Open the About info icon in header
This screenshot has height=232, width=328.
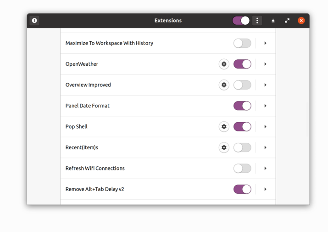pos(34,21)
